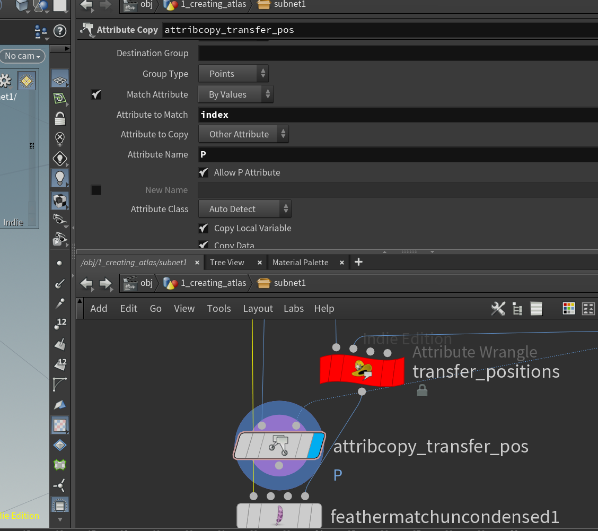598x531 pixels.
Task: Enable the New Name checkbox
Action: coord(96,189)
